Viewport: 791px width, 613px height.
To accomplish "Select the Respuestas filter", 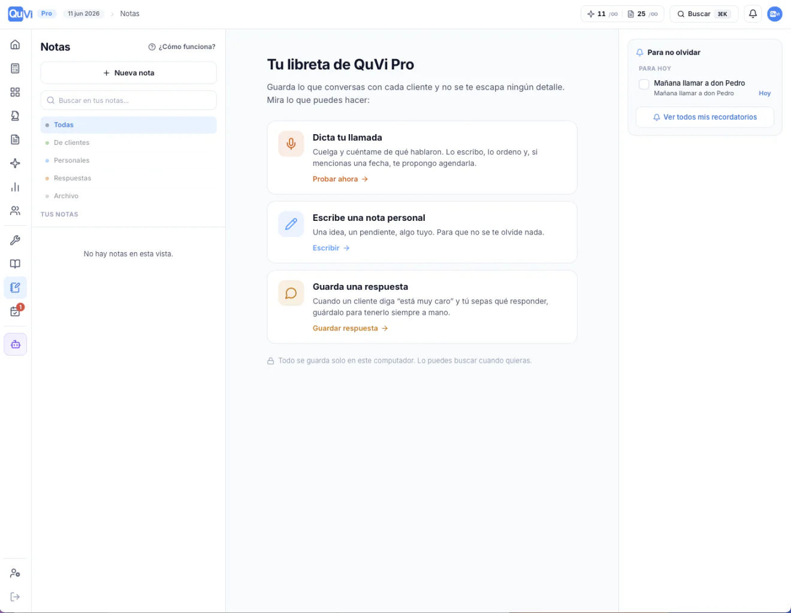I will [128, 178].
